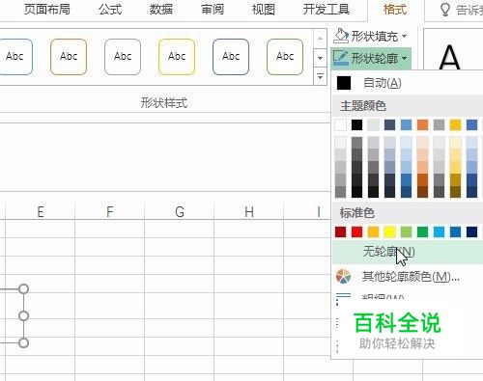This screenshot has height=381, width=483.
Task: Pick the gold theme color swatch
Action: click(x=455, y=124)
